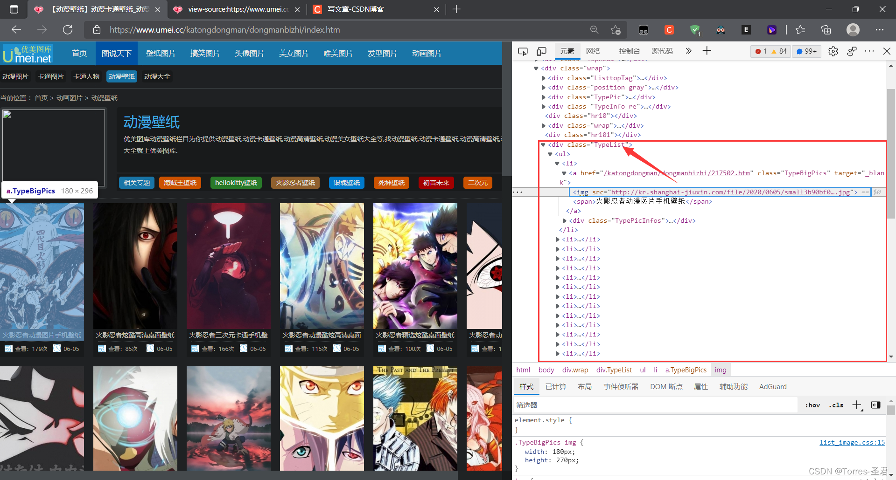Click the 海贼王壁纸 tag button
The height and width of the screenshot is (480, 896).
pos(180,183)
